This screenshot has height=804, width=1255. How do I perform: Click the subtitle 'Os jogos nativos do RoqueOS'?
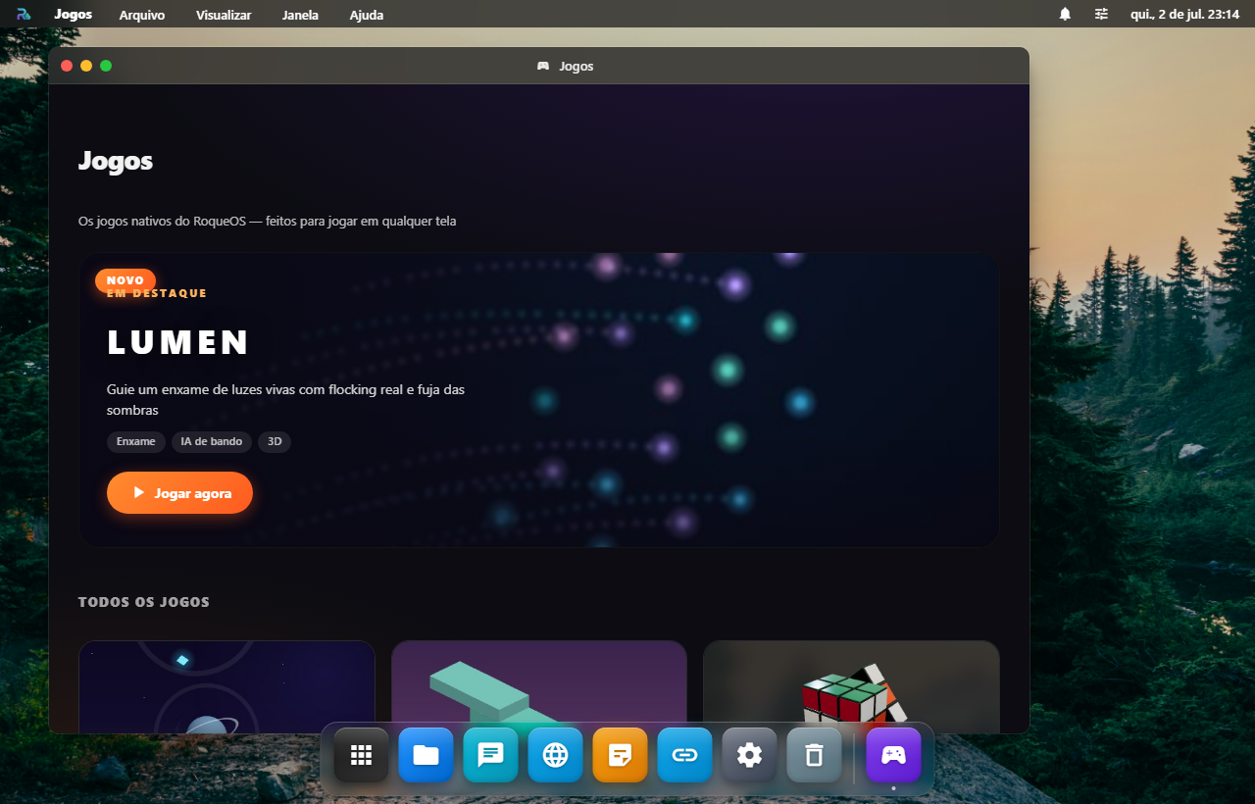[268, 222]
